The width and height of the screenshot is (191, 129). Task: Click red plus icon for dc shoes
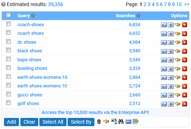click(185, 42)
